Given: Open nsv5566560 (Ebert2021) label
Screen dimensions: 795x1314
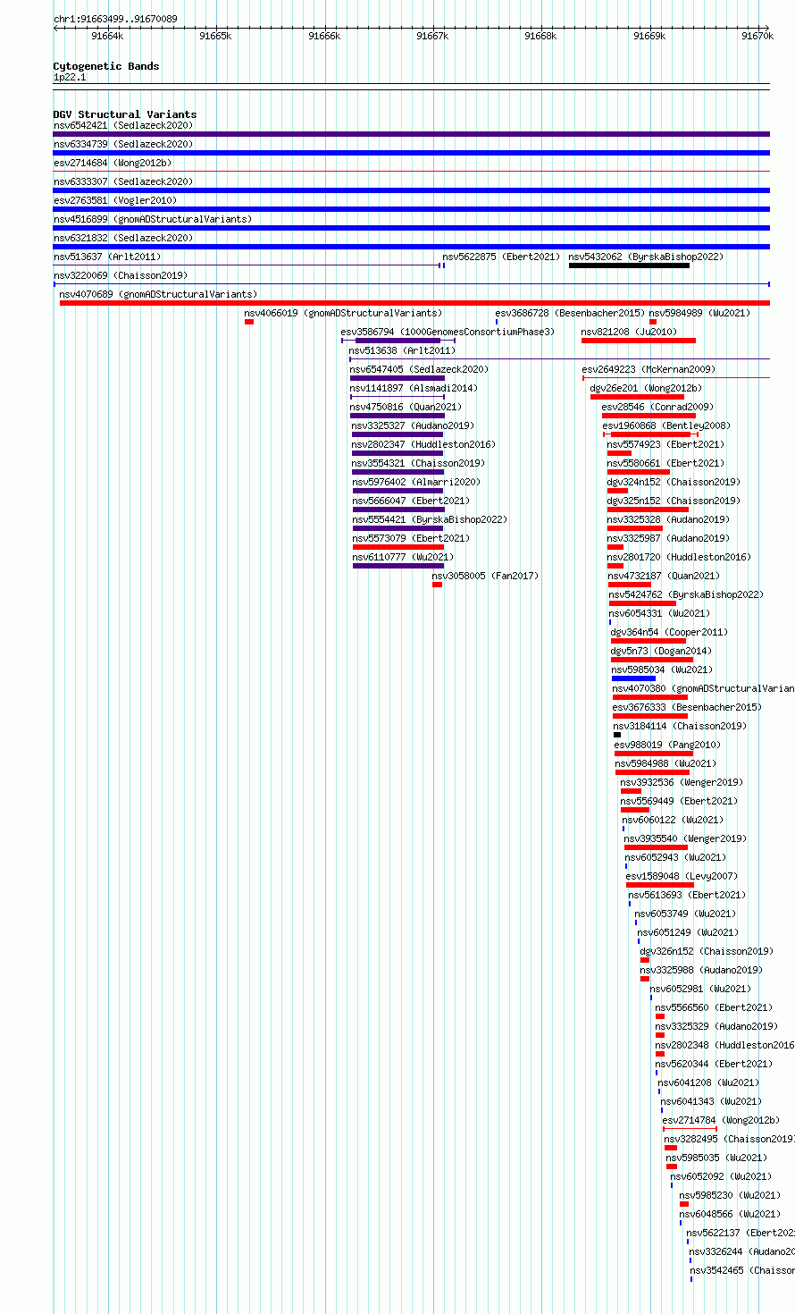Looking at the screenshot, I should (714, 1008).
